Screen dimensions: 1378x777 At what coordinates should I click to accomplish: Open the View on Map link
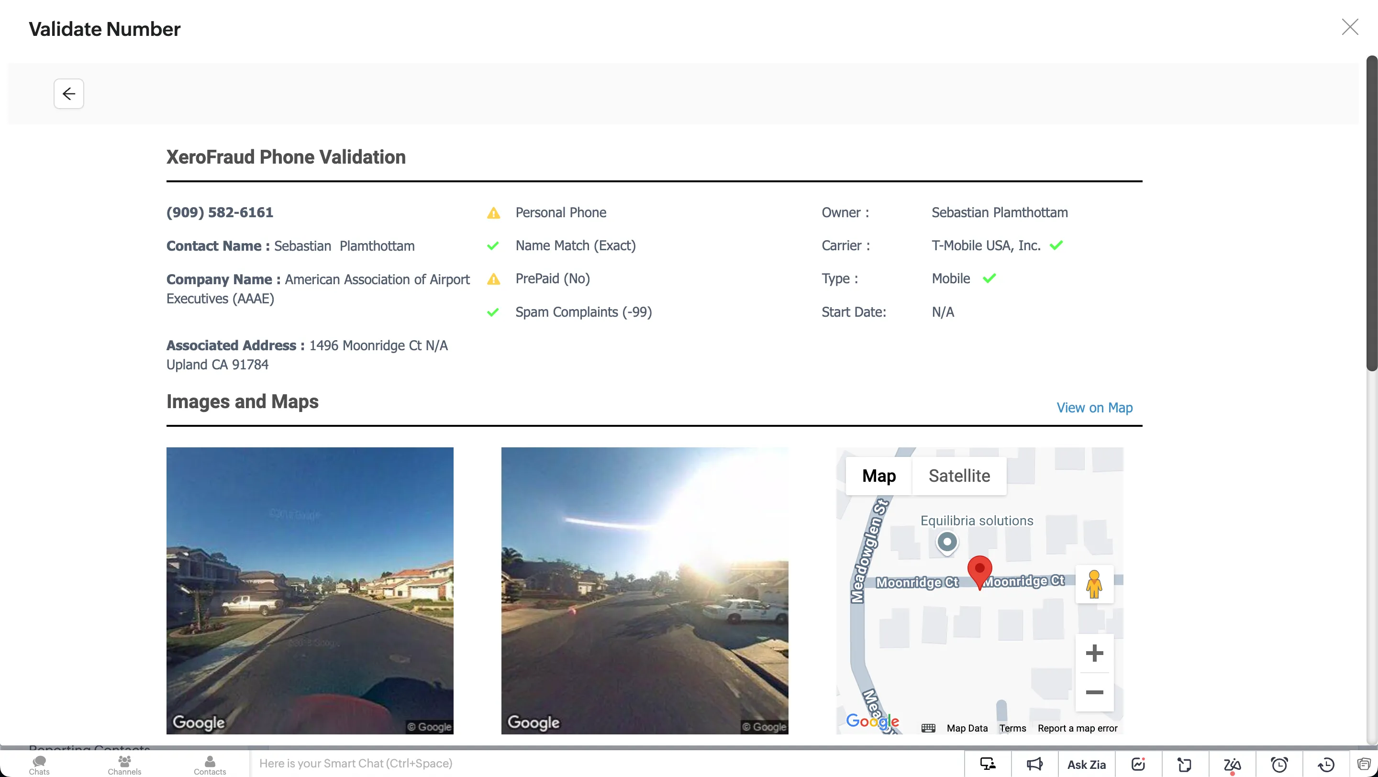pyautogui.click(x=1094, y=408)
